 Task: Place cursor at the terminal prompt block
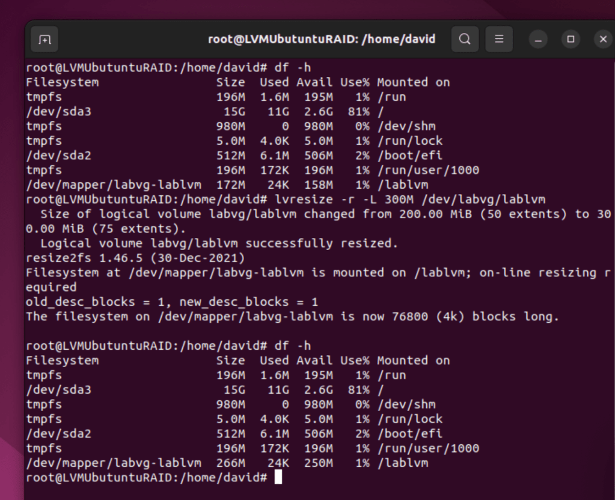pyautogui.click(x=277, y=478)
